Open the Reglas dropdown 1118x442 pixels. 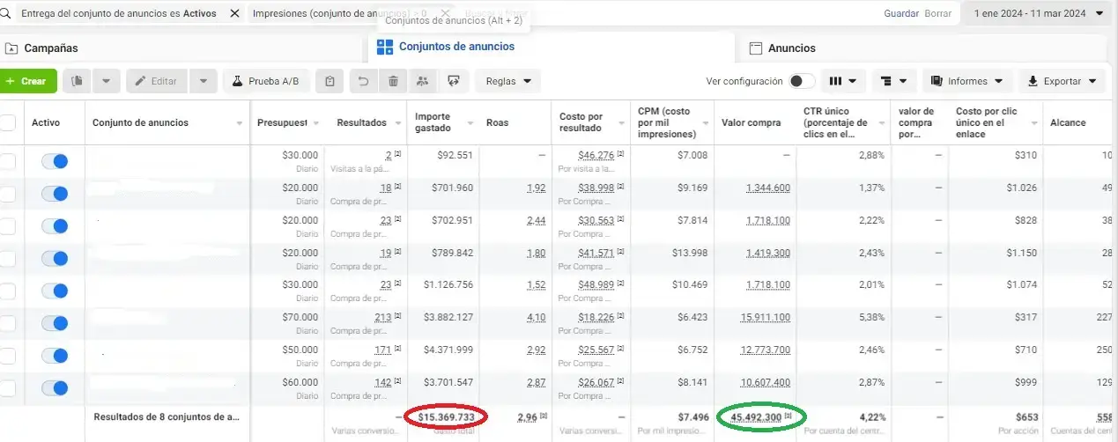tap(508, 81)
